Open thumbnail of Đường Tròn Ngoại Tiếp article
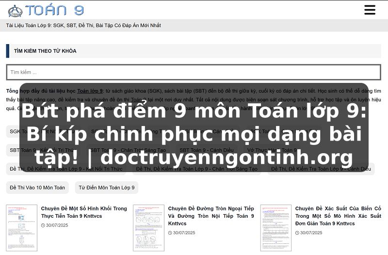 149,228
